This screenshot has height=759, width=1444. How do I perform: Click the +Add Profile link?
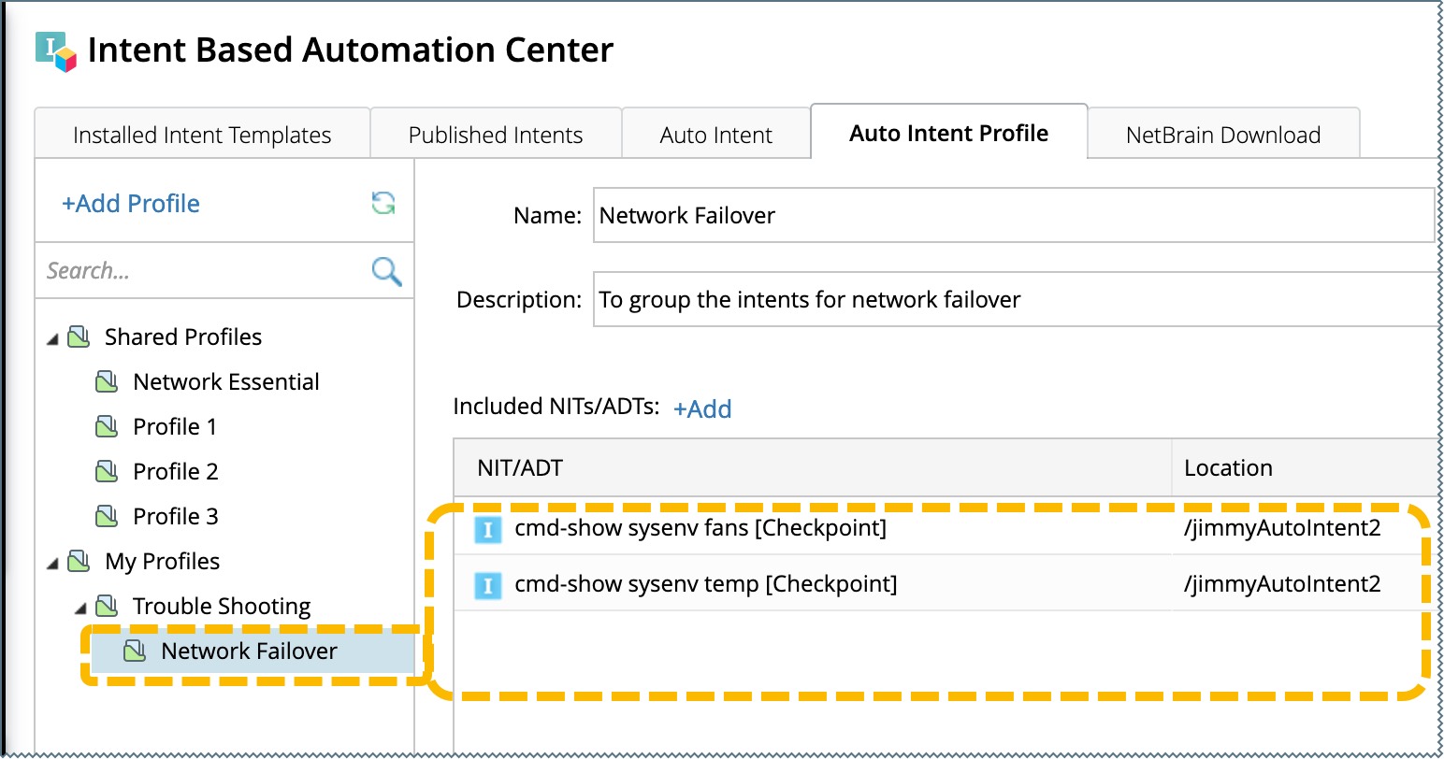coord(131,204)
